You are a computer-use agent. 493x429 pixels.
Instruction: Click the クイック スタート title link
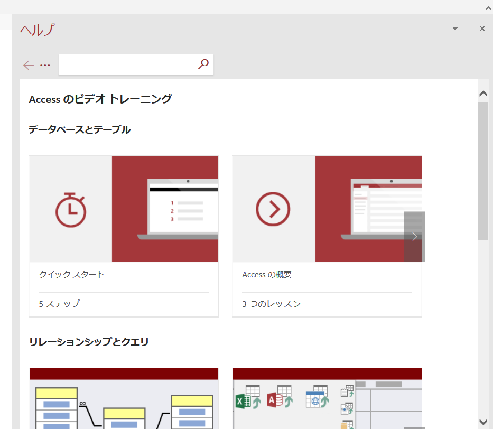(x=72, y=274)
